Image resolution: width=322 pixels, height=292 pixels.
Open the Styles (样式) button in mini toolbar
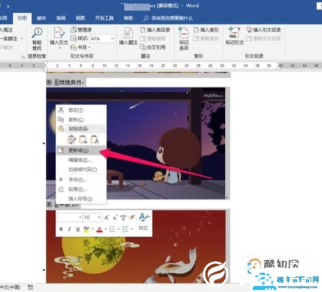pyautogui.click(x=144, y=222)
